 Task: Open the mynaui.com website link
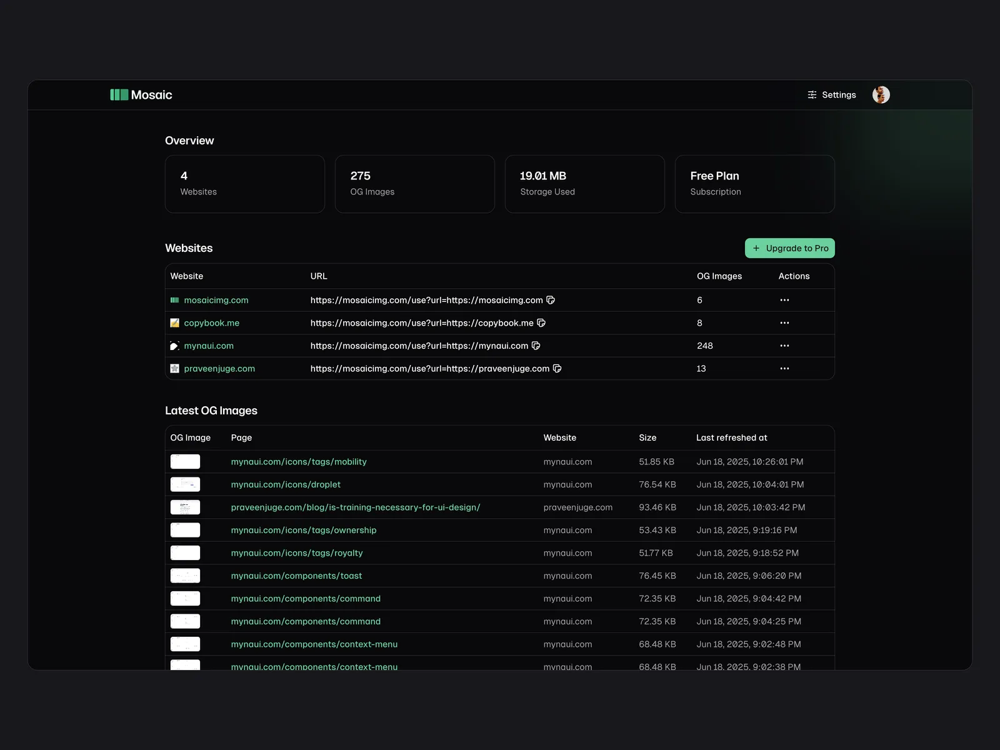tap(209, 346)
